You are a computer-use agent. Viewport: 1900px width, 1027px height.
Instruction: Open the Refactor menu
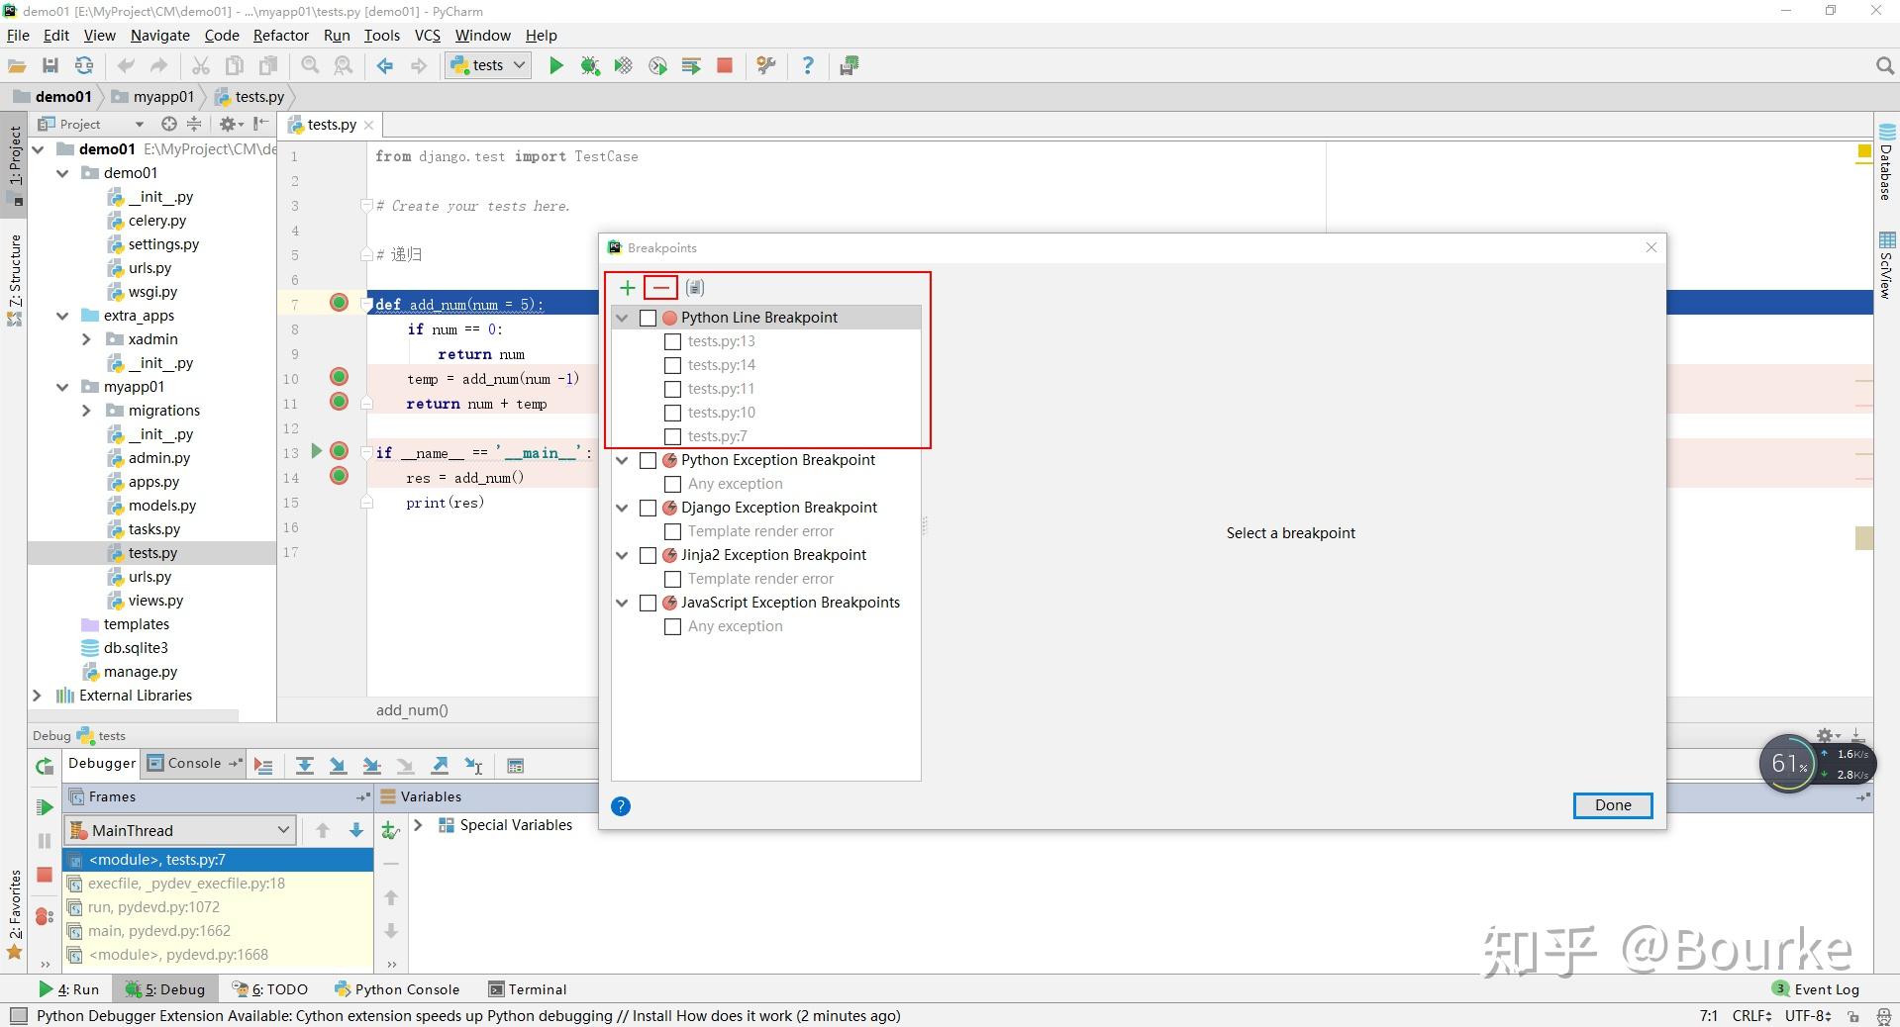(281, 35)
